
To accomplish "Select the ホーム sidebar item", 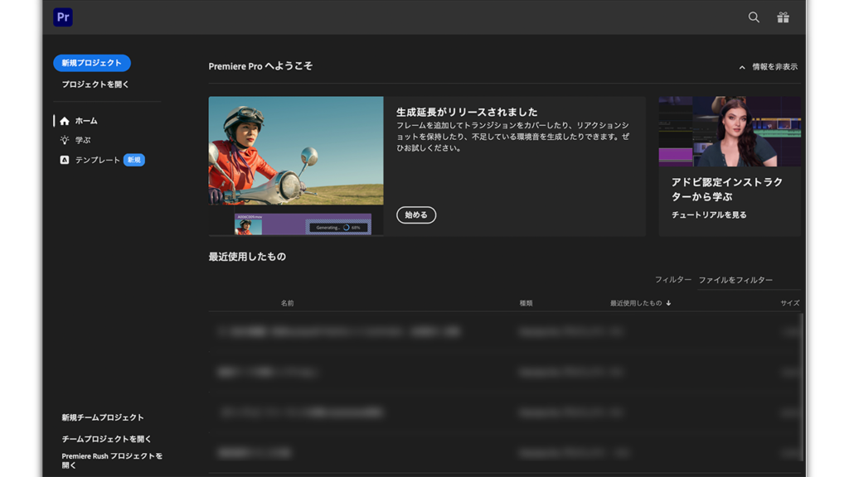I will click(x=86, y=121).
